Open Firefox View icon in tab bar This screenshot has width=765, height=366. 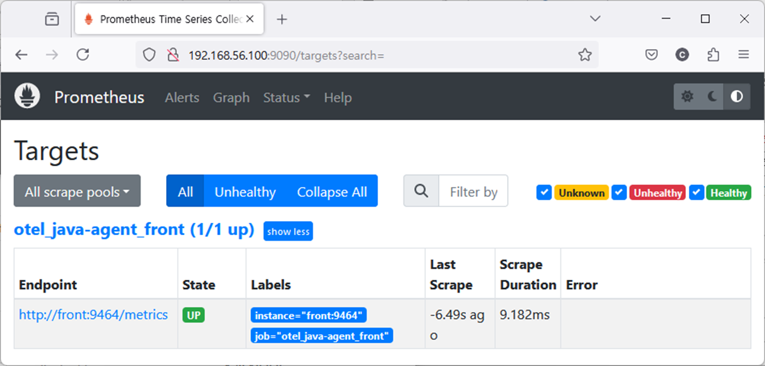click(52, 19)
